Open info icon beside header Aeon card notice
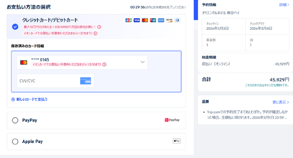 click(x=95, y=33)
